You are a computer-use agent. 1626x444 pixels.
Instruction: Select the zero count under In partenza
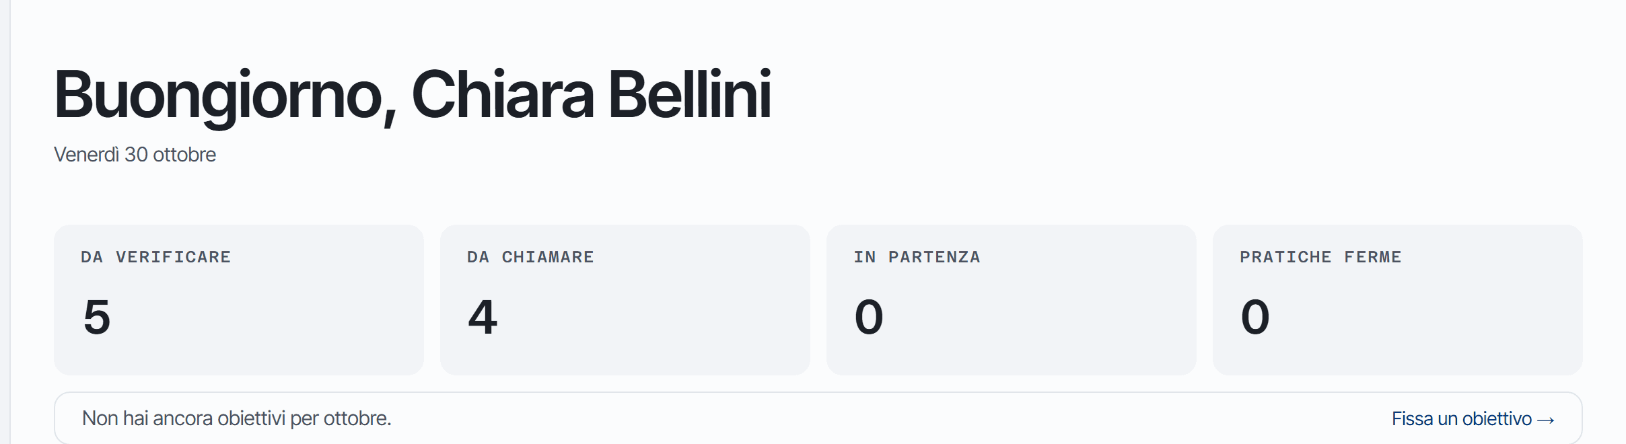[x=869, y=317]
